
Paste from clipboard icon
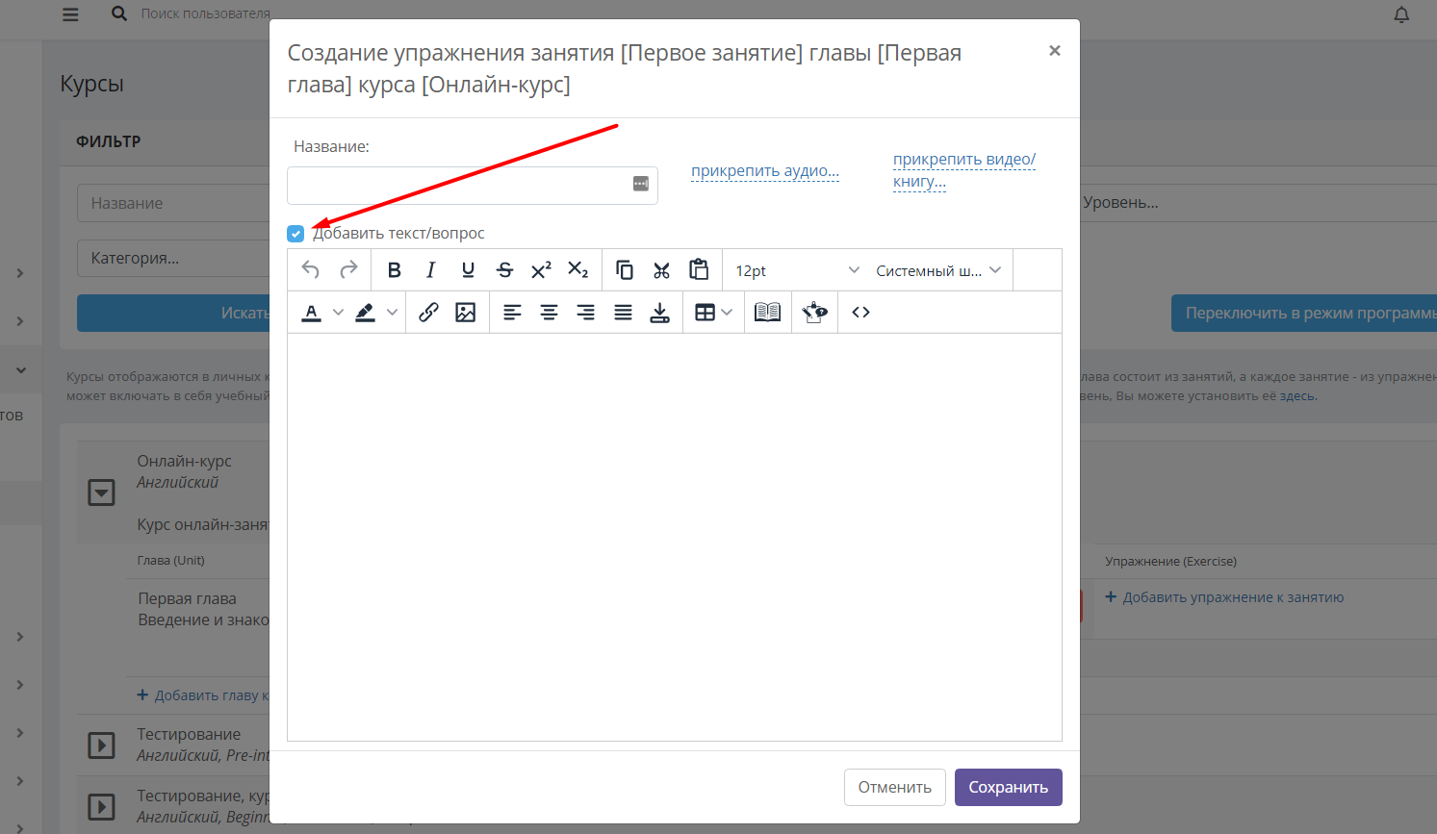coord(699,270)
